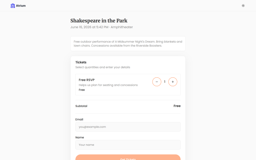The width and height of the screenshot is (256, 160).
Task: Click the event description box
Action: [x=128, y=43]
